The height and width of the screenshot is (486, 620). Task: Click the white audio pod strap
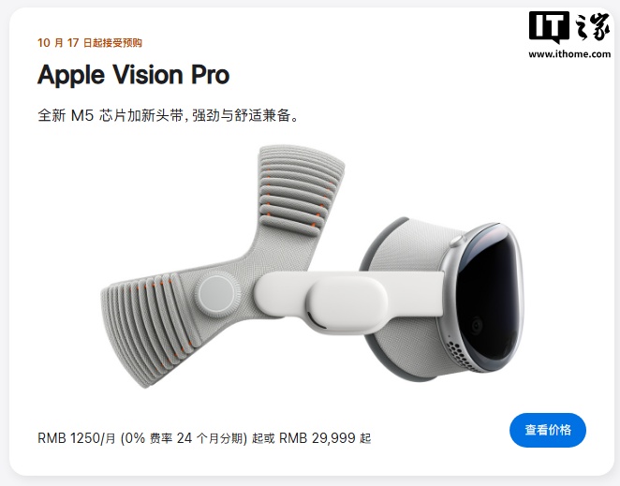click(x=348, y=301)
